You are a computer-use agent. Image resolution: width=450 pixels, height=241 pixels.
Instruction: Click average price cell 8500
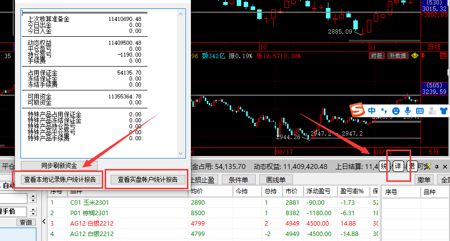point(198,213)
